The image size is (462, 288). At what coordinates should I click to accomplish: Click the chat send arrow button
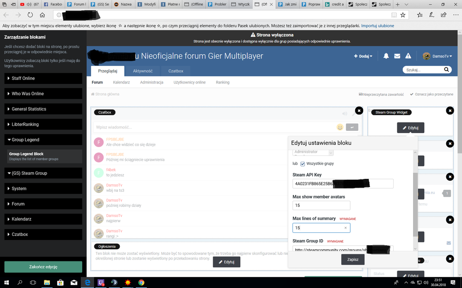tap(352, 127)
